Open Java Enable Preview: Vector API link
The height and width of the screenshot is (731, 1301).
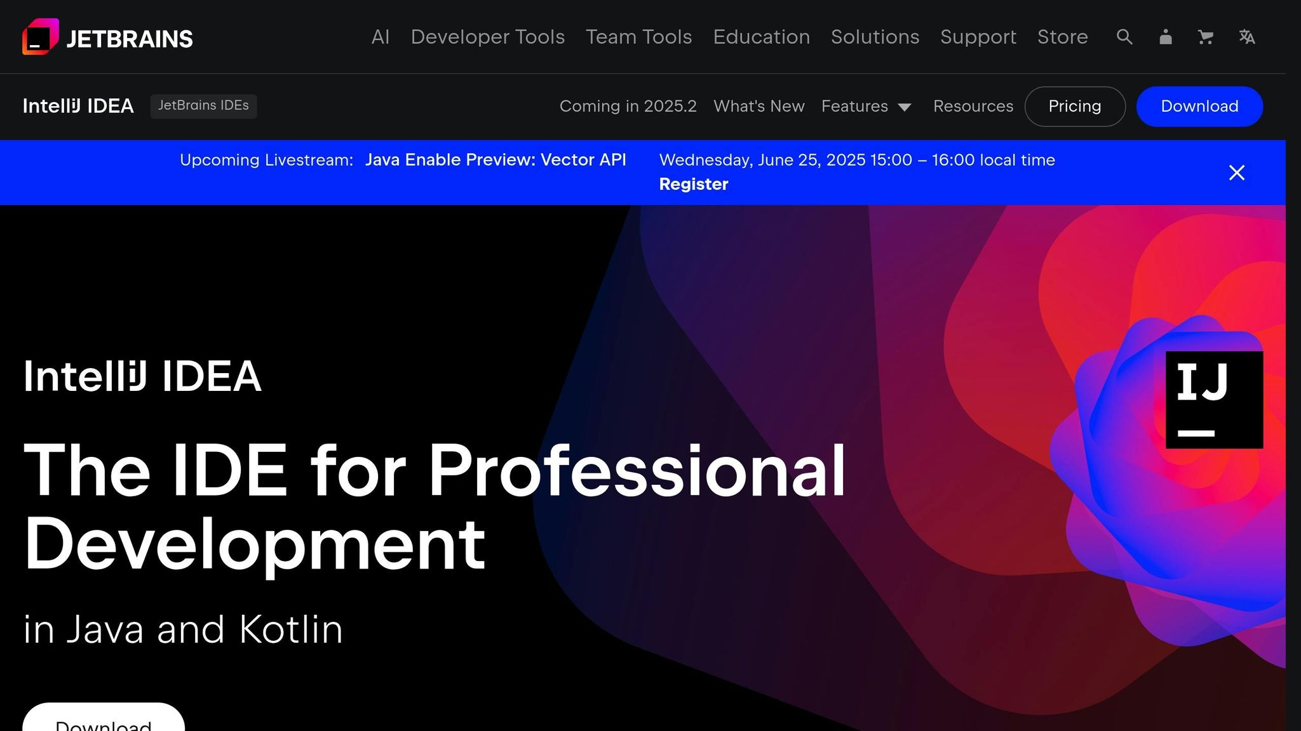(495, 160)
